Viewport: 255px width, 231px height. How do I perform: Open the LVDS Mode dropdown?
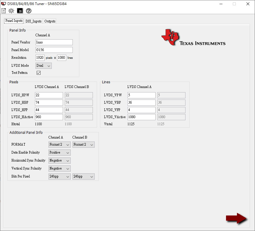click(x=43, y=66)
